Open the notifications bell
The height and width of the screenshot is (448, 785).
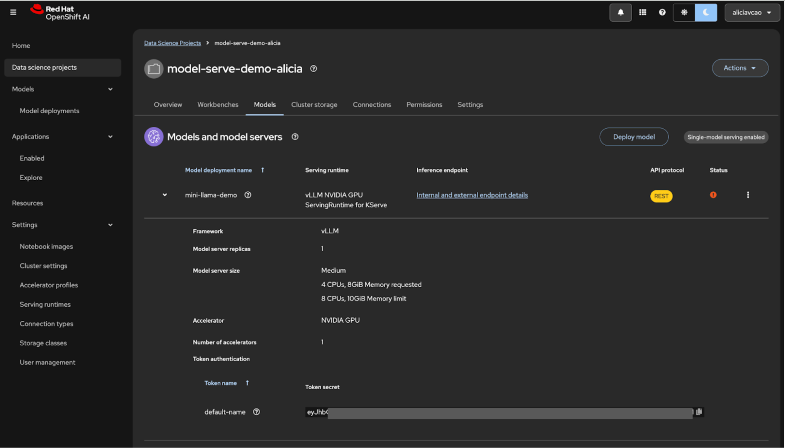pos(620,12)
